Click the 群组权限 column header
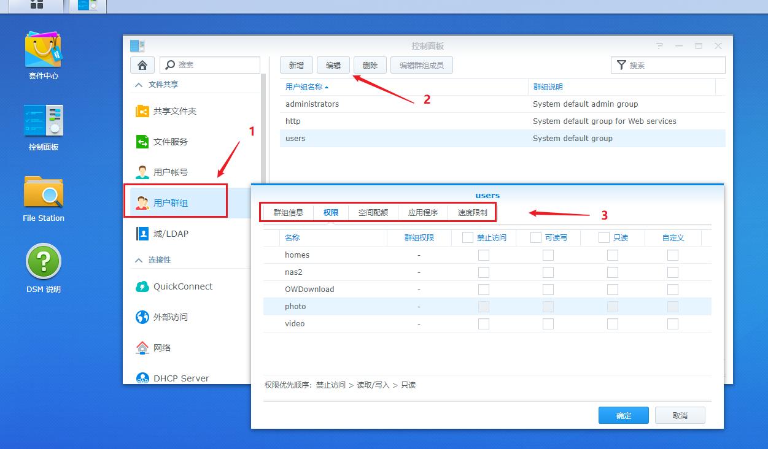 [x=419, y=237]
